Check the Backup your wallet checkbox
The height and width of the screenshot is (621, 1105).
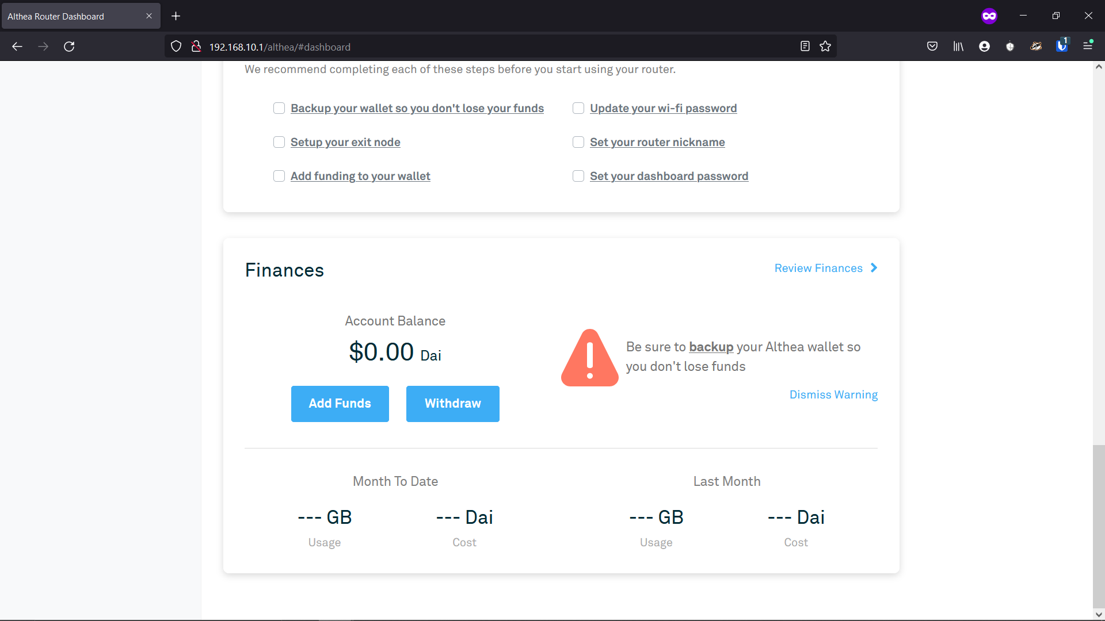[x=279, y=108]
